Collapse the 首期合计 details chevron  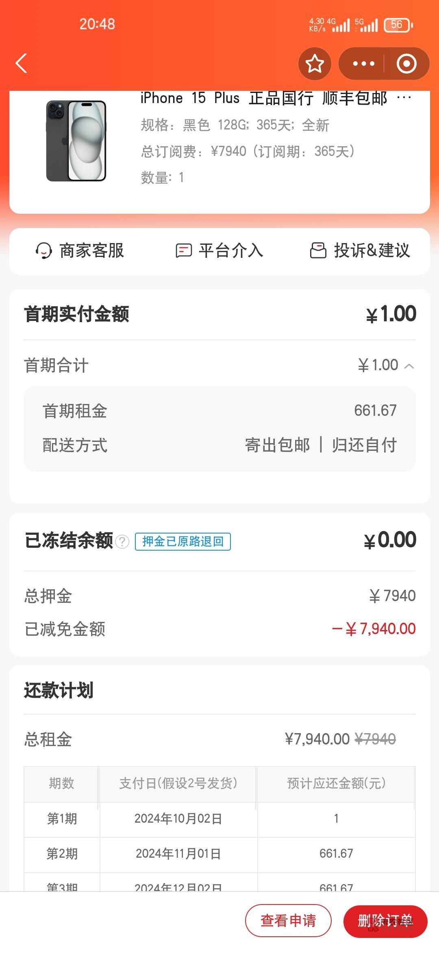click(409, 366)
